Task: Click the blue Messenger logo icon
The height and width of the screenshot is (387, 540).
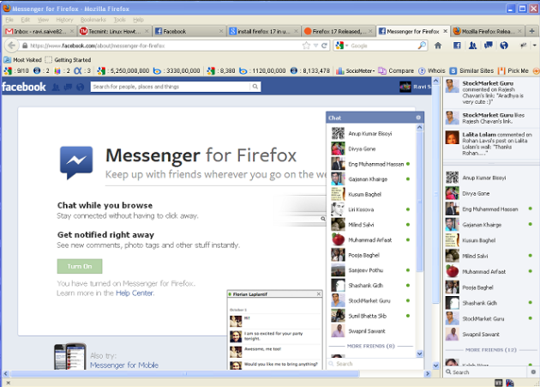Action: pyautogui.click(x=76, y=162)
